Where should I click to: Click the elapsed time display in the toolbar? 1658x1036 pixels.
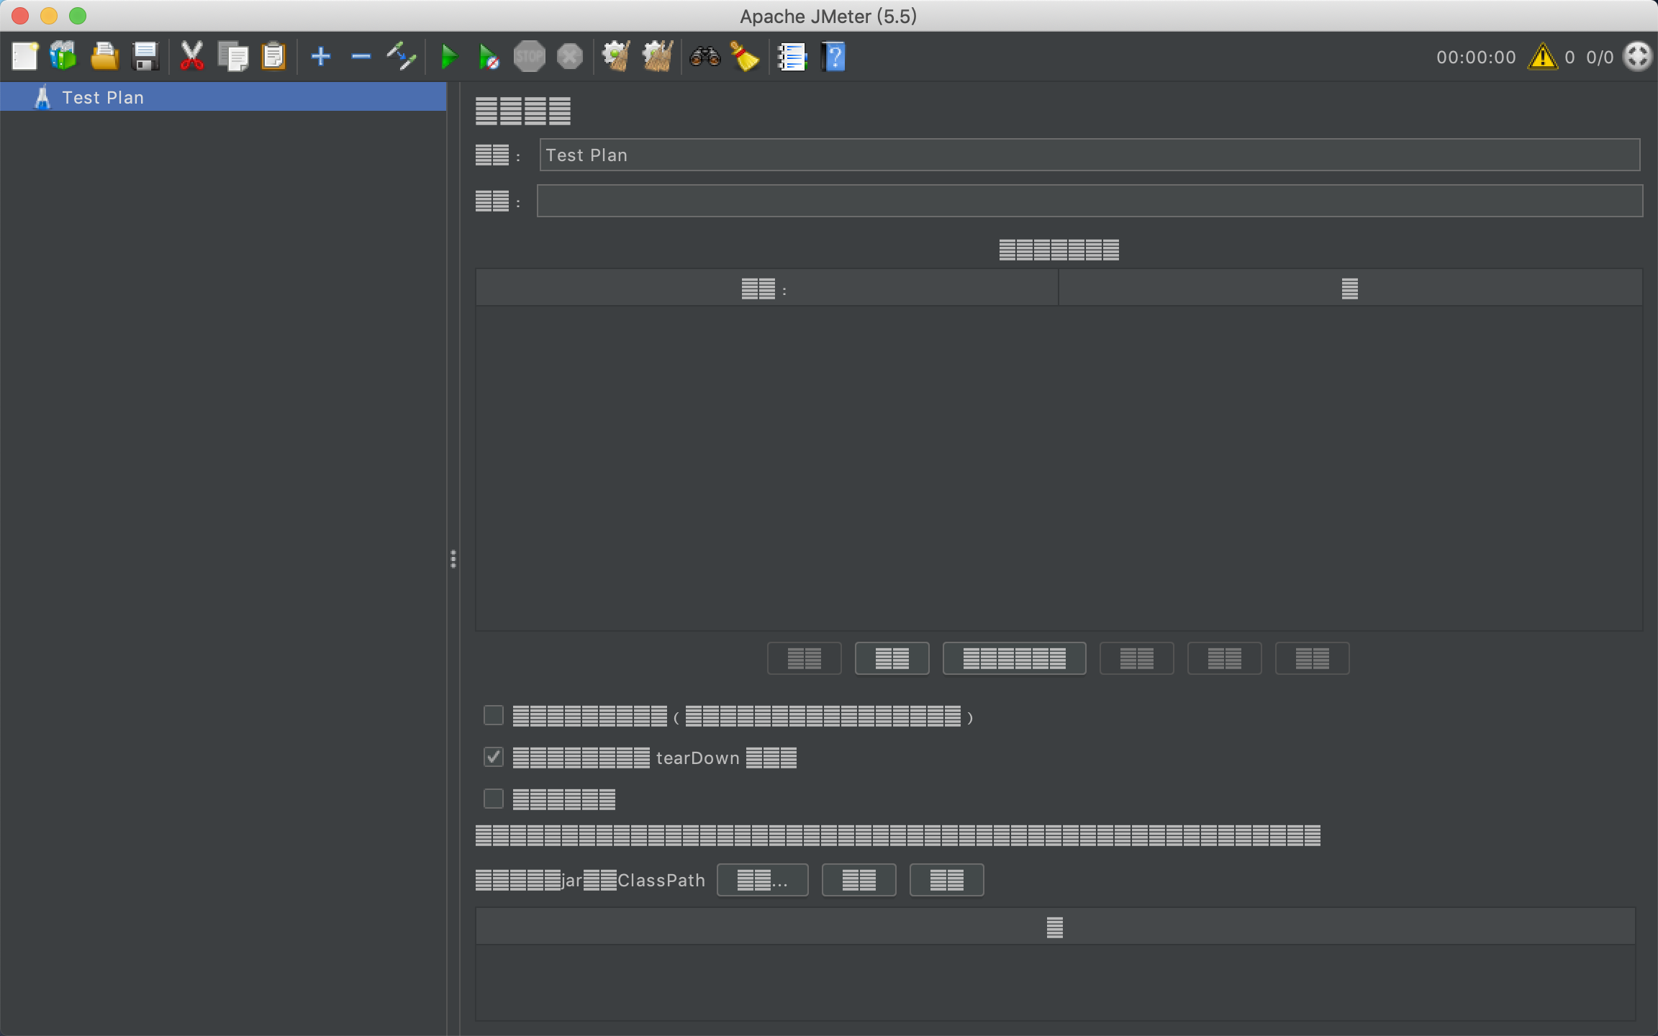[x=1476, y=57]
